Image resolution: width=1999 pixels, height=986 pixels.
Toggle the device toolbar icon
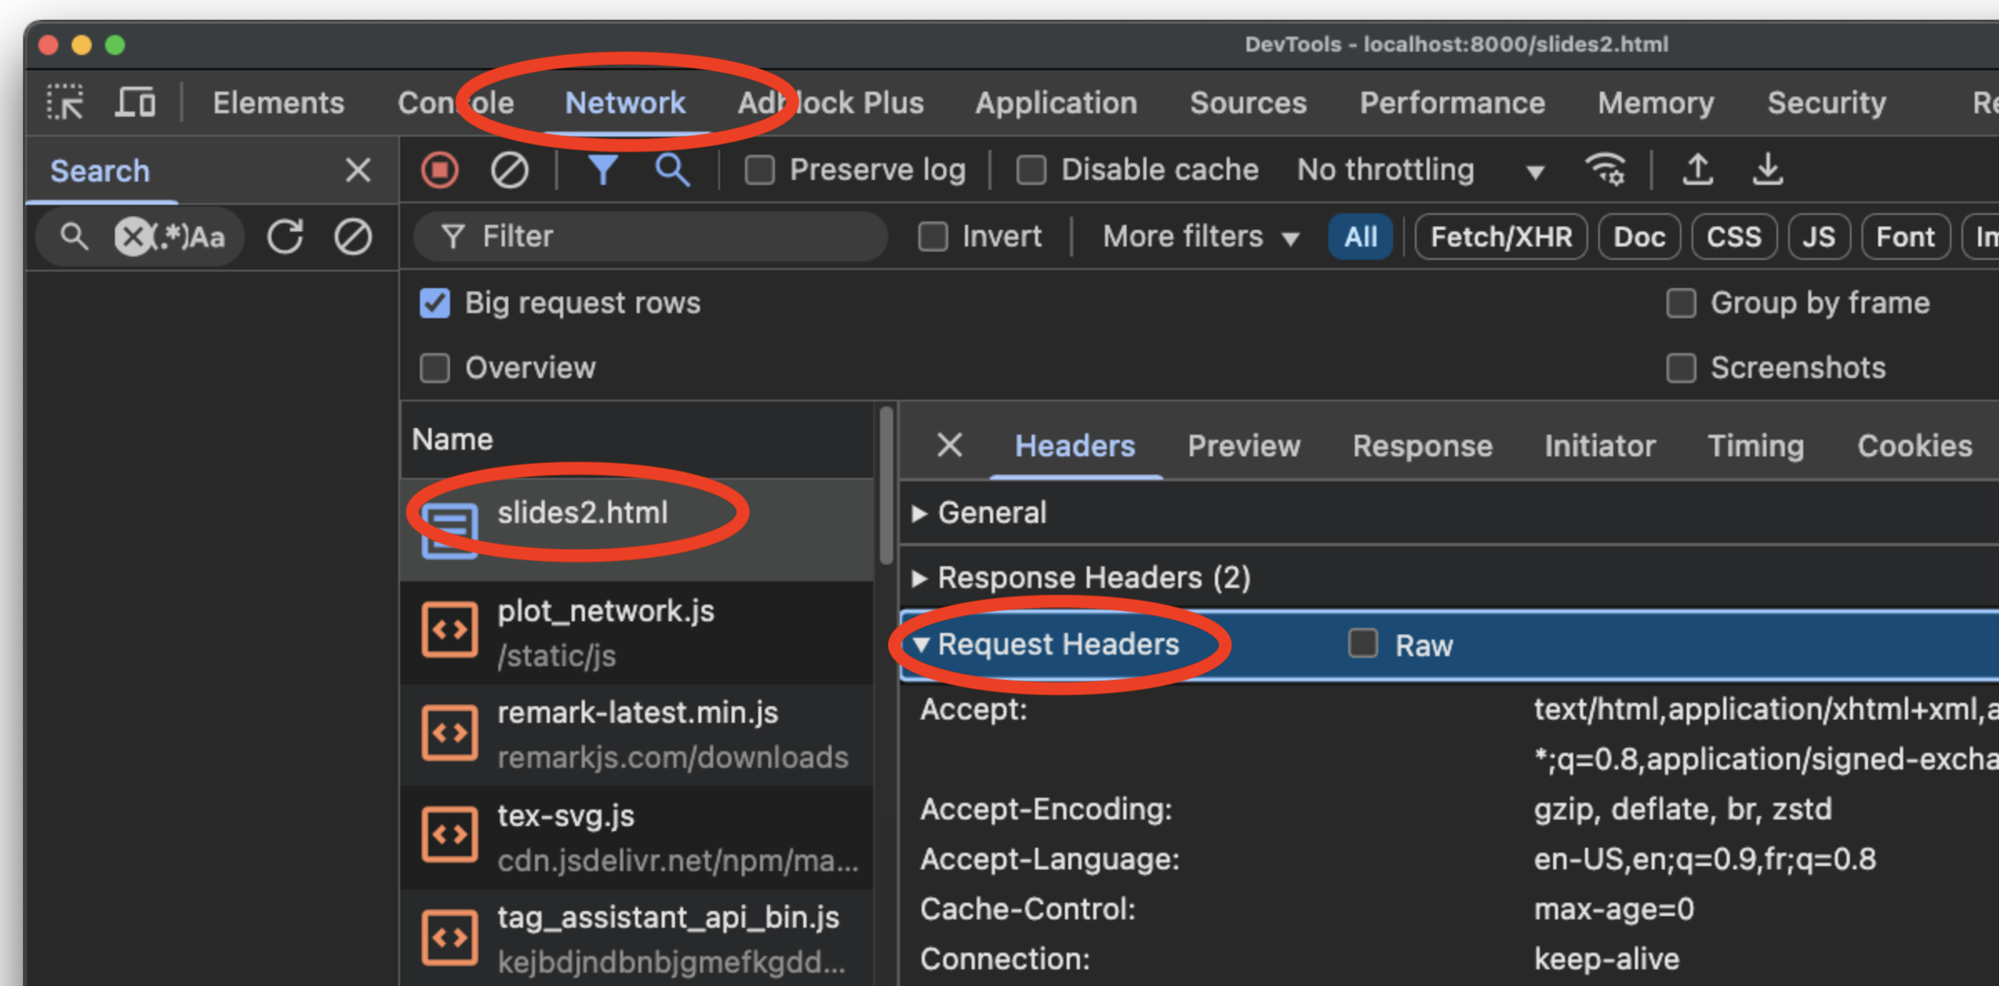136,102
